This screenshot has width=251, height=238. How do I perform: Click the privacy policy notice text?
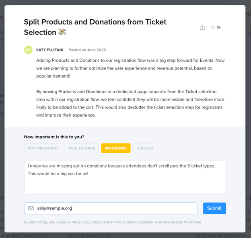(113, 222)
